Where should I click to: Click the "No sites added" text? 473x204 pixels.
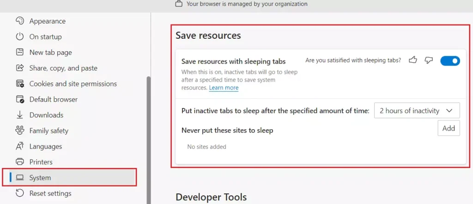point(206,147)
